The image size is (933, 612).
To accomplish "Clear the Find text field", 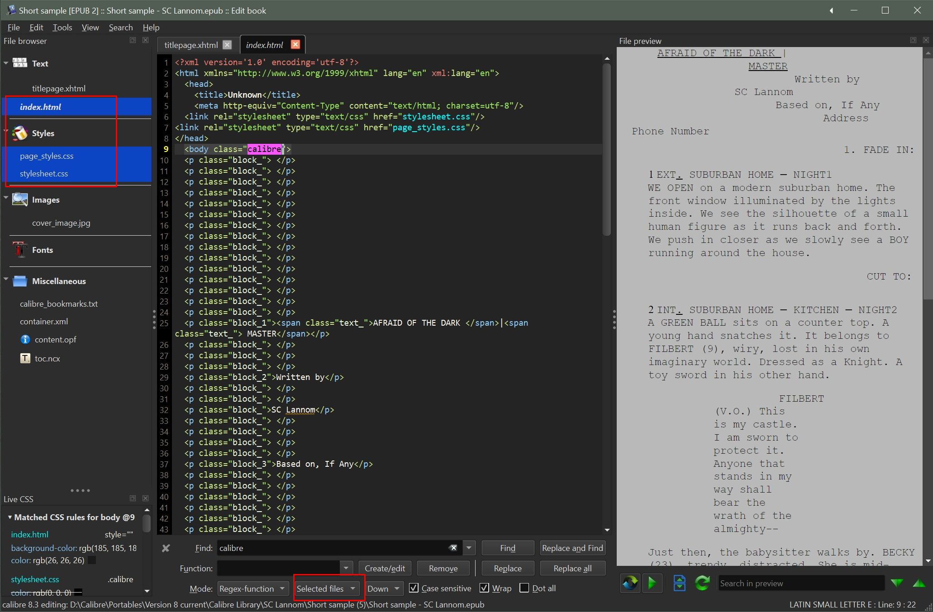I will (453, 548).
